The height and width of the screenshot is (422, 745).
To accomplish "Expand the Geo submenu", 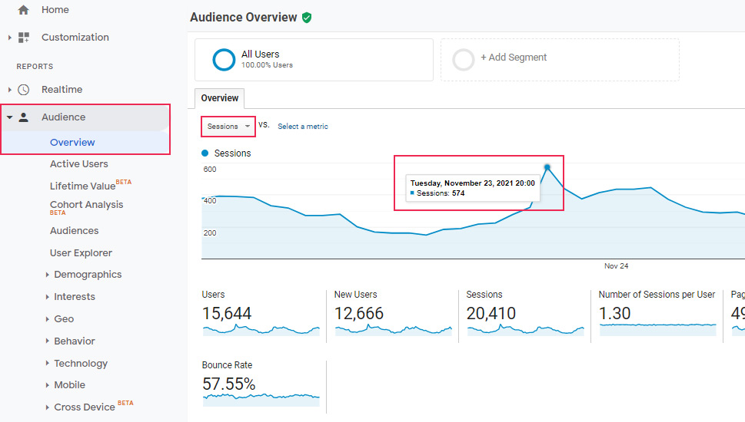I will [x=47, y=319].
